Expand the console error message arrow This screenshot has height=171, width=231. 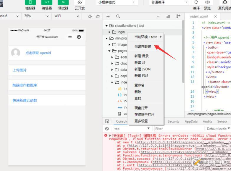110,135
